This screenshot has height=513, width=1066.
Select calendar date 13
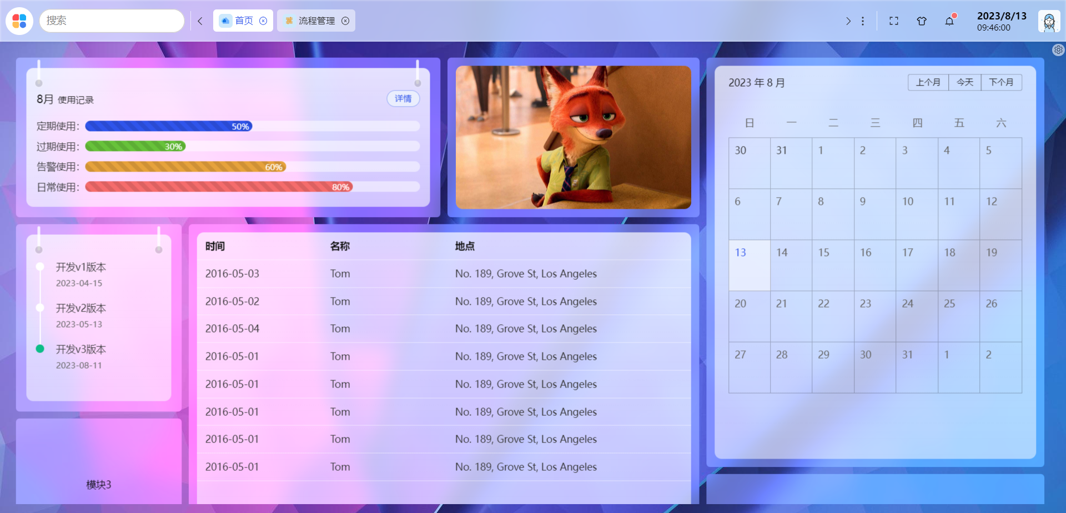click(x=750, y=265)
